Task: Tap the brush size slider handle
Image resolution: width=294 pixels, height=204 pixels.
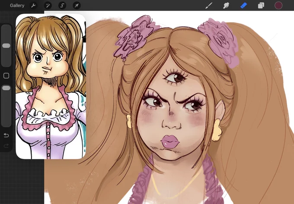Action: click(x=6, y=45)
